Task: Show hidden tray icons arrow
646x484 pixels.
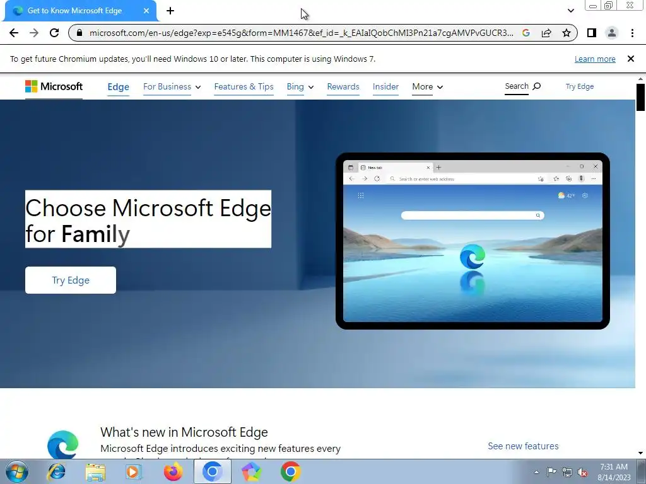Action: coord(536,472)
